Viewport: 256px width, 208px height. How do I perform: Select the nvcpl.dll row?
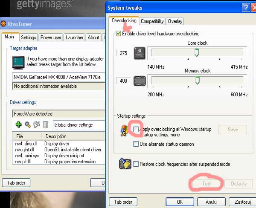click(59, 162)
